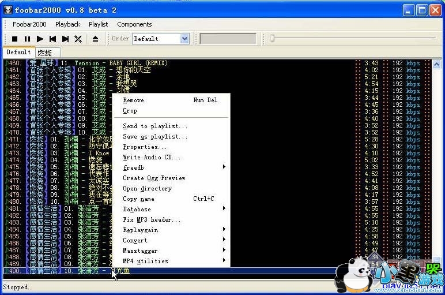Image resolution: width=445 pixels, height=295 pixels.
Task: Open the Order dropdown showing Default
Action: [x=161, y=39]
